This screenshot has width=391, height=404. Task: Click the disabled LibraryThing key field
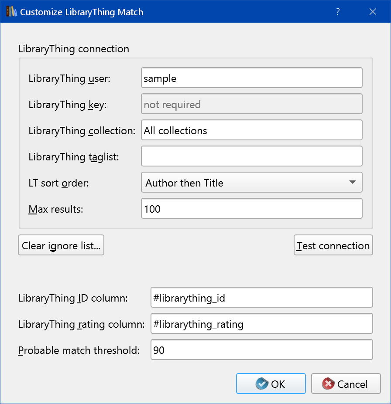coord(252,105)
